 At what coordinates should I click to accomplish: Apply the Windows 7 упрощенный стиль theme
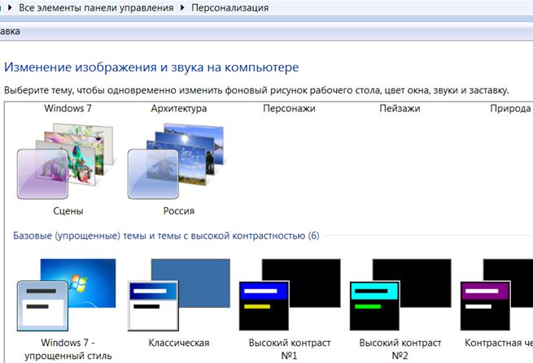(x=66, y=295)
